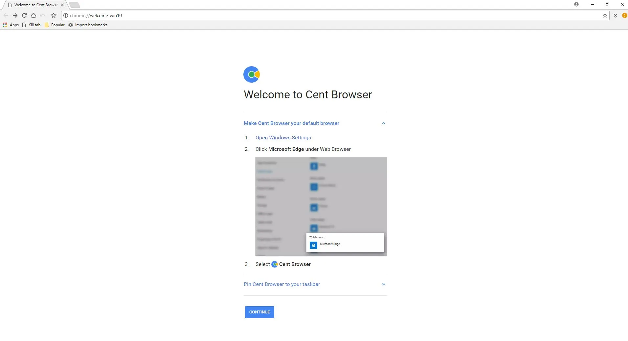Open the orange alert menu icon
This screenshot has width=628, height=341.
point(624,15)
